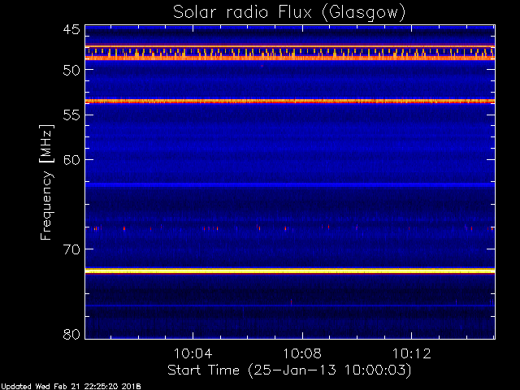Click the "50" frequency tick label
The height and width of the screenshot is (390, 520).
point(71,70)
